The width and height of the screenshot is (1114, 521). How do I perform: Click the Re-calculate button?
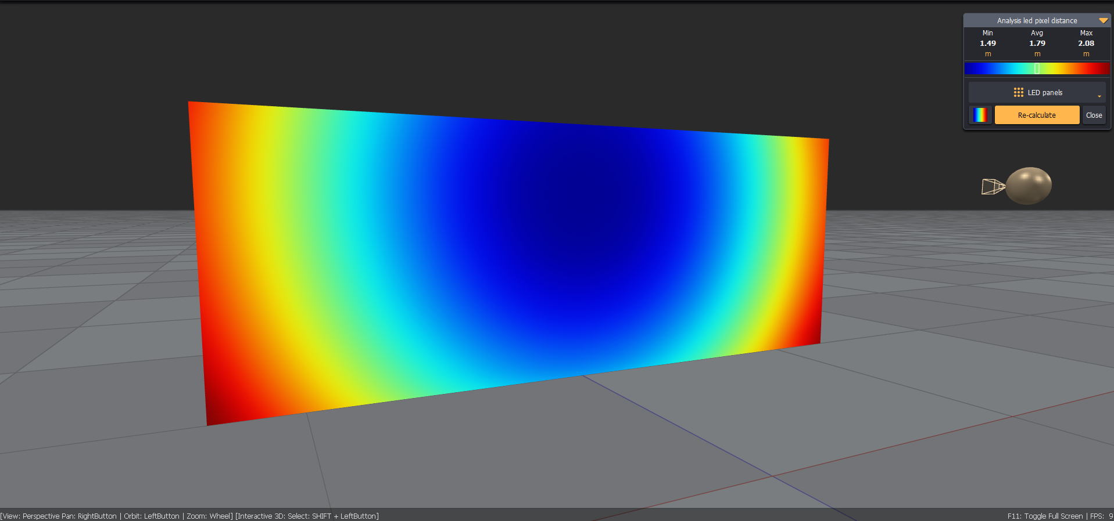coord(1037,115)
